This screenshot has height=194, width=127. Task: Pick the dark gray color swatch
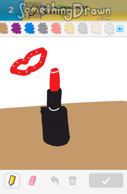(x=43, y=28)
